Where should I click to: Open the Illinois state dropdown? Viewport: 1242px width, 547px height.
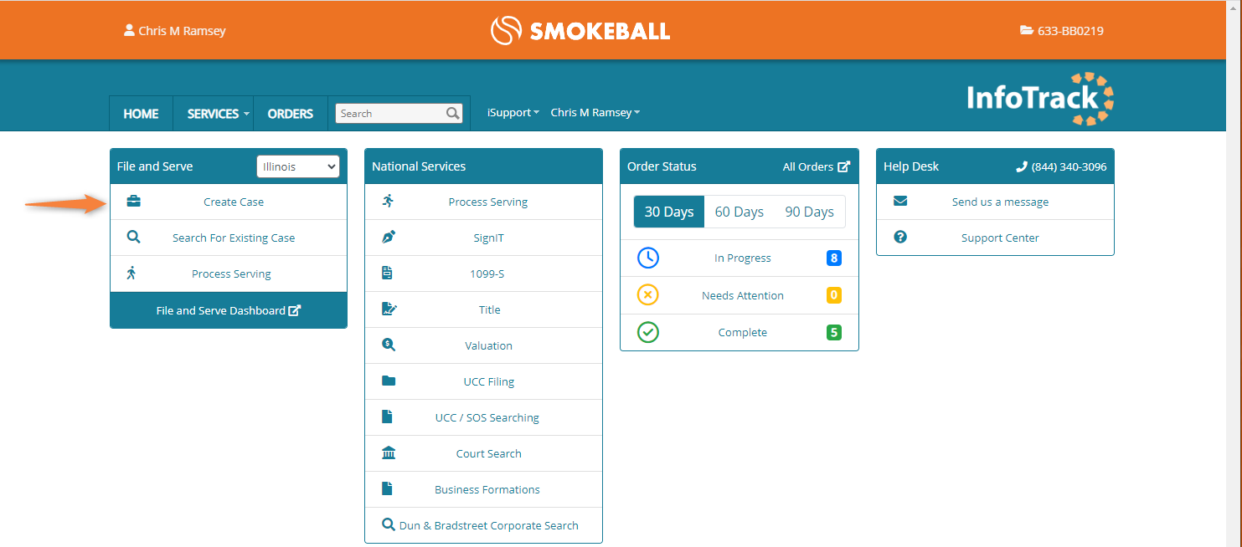click(x=298, y=166)
